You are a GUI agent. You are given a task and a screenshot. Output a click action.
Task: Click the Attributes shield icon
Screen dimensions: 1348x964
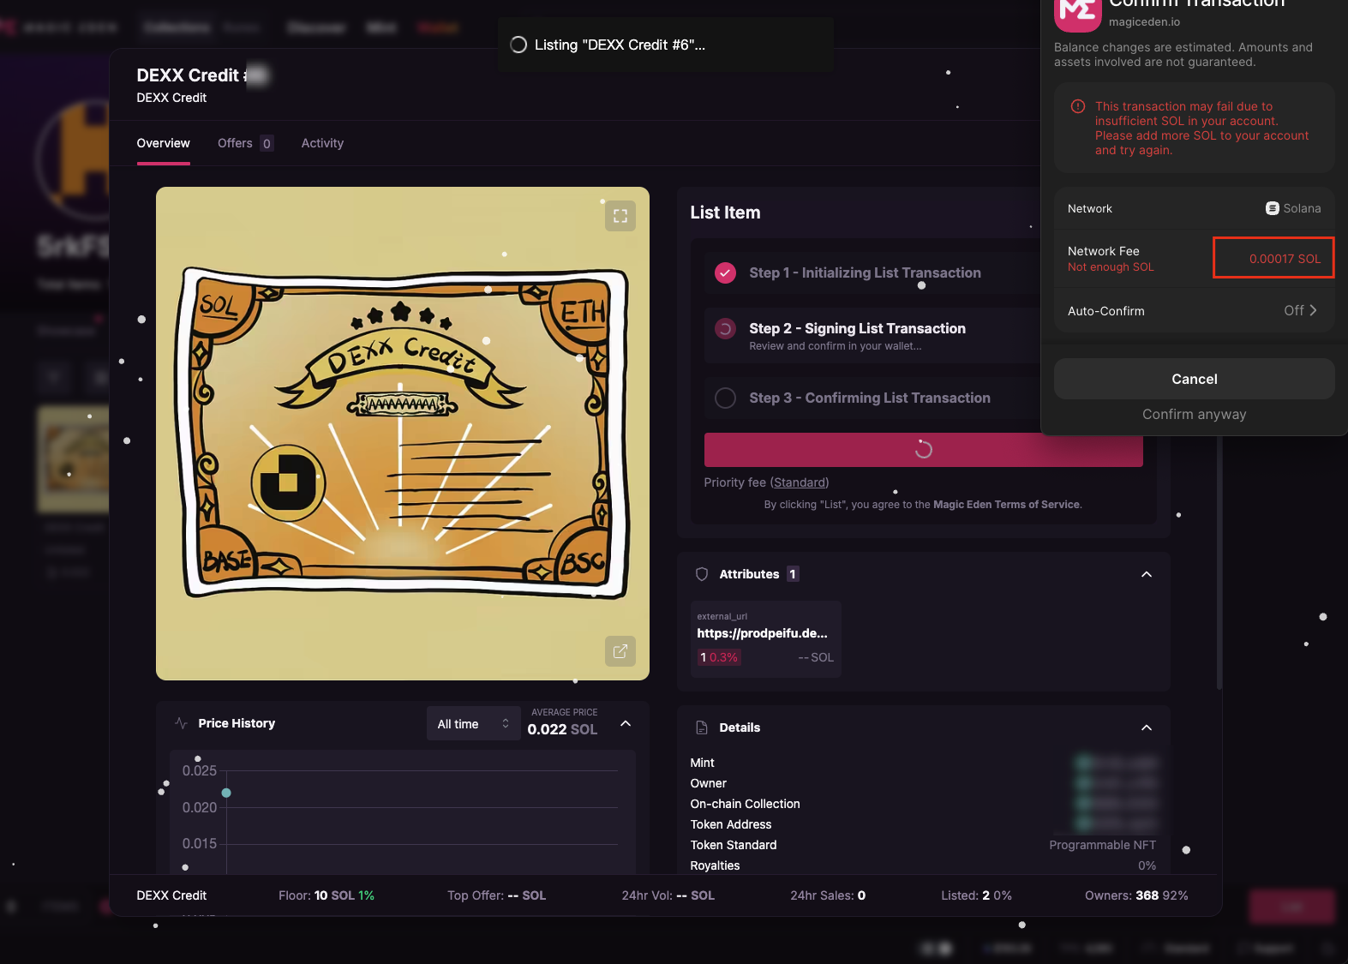702,574
